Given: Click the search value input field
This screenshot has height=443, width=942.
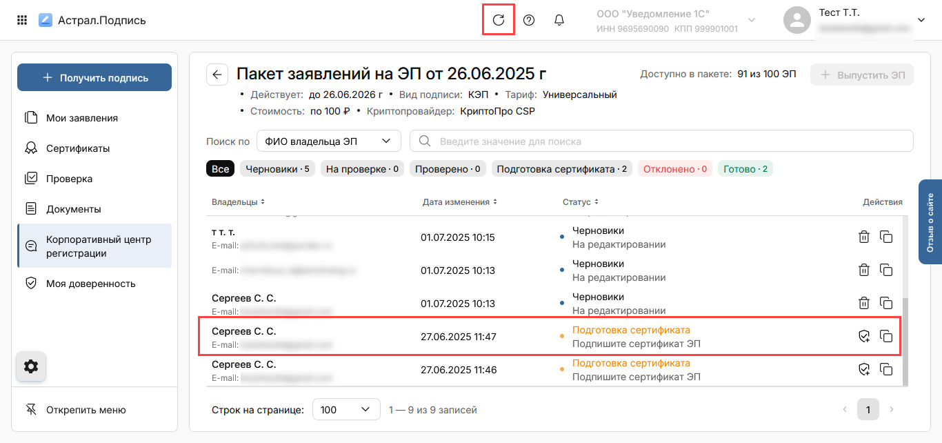Looking at the screenshot, I should tap(662, 141).
